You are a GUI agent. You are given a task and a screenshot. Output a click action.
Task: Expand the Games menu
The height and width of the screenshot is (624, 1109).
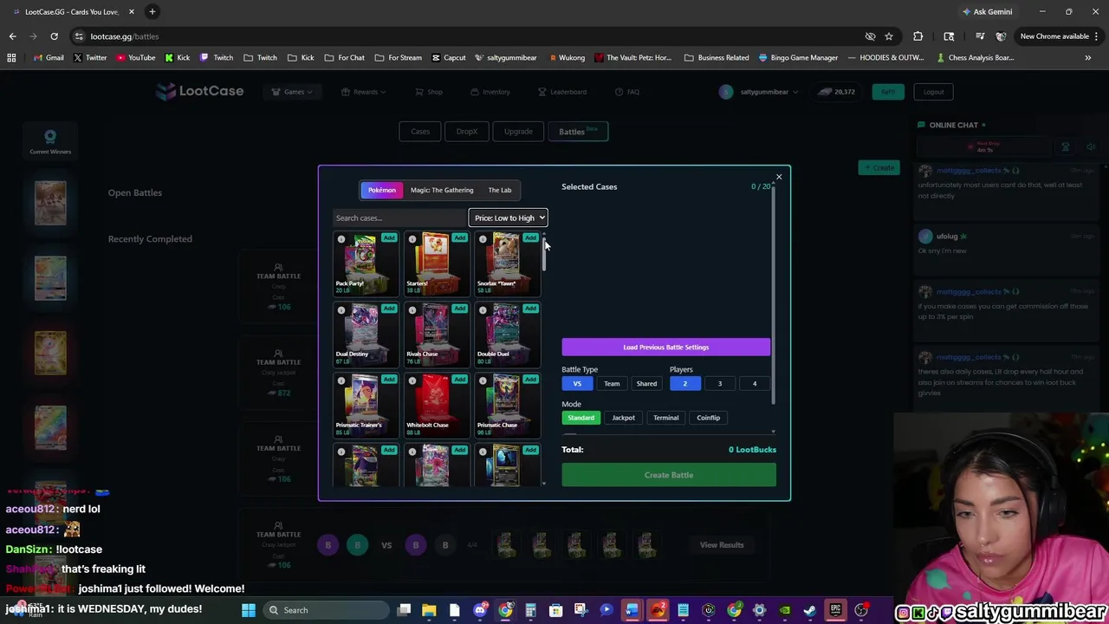(292, 92)
